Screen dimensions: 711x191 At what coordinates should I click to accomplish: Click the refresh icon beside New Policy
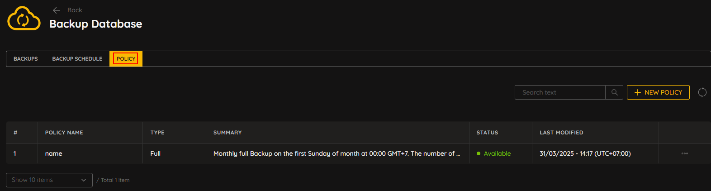tap(702, 92)
